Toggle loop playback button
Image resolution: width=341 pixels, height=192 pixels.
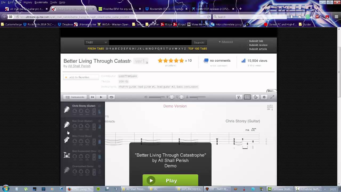pyautogui.click(x=111, y=97)
